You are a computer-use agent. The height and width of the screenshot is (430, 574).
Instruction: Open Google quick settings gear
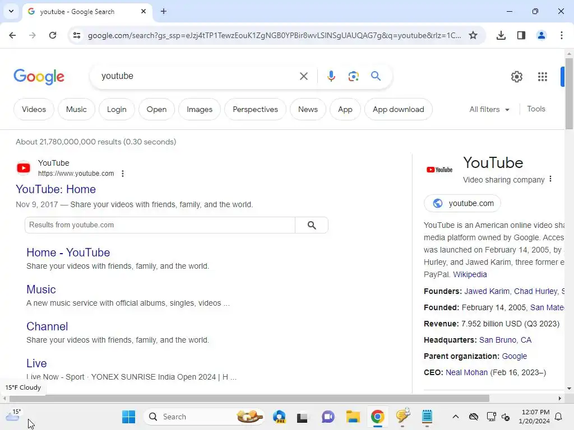(516, 76)
